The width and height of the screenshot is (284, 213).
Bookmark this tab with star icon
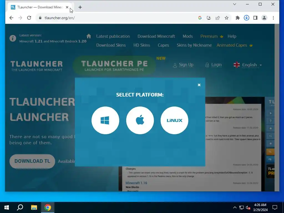[227, 18]
